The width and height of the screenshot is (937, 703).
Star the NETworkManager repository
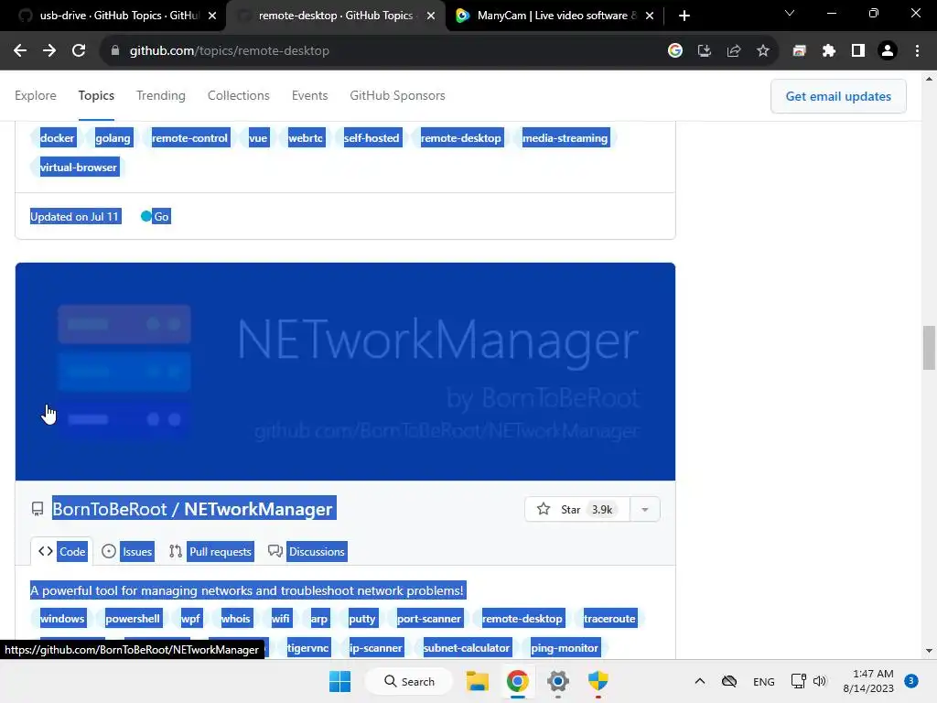577,509
